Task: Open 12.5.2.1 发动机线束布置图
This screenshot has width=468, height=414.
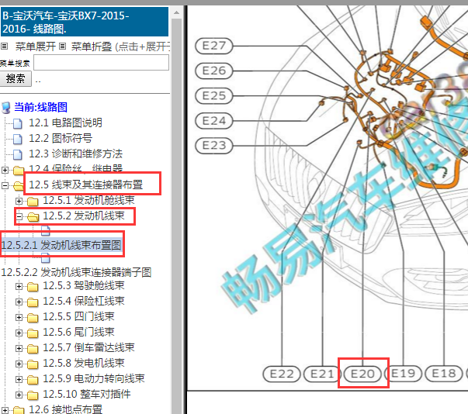Action: 61,245
